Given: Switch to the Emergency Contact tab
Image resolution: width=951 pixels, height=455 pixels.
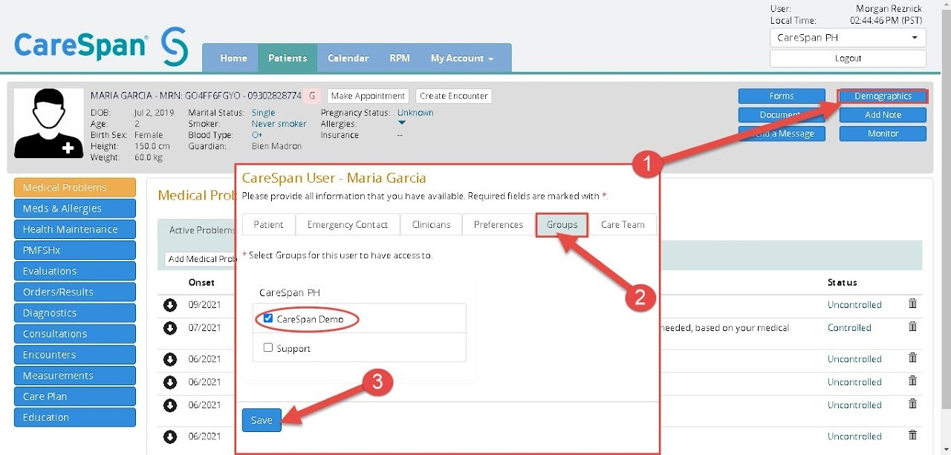Looking at the screenshot, I should click(348, 225).
